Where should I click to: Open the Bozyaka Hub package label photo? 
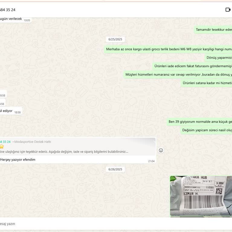(x=201, y=196)
